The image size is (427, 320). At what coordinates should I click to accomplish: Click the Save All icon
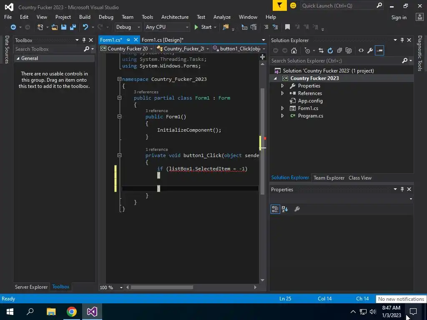coord(73,27)
